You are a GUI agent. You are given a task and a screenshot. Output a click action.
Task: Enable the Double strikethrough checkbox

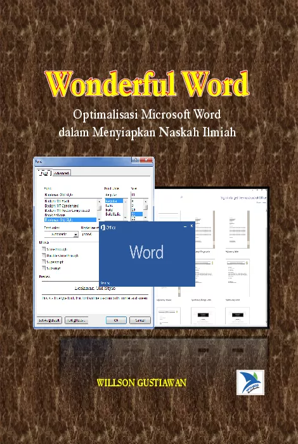[44, 256]
